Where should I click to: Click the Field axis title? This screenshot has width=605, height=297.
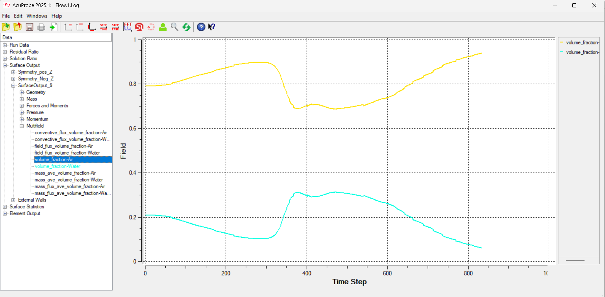123,151
